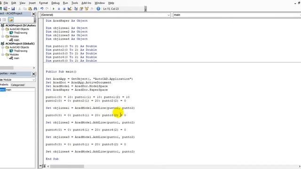Close the Properties - main panel
301x169 pixels.
click(x=33, y=74)
